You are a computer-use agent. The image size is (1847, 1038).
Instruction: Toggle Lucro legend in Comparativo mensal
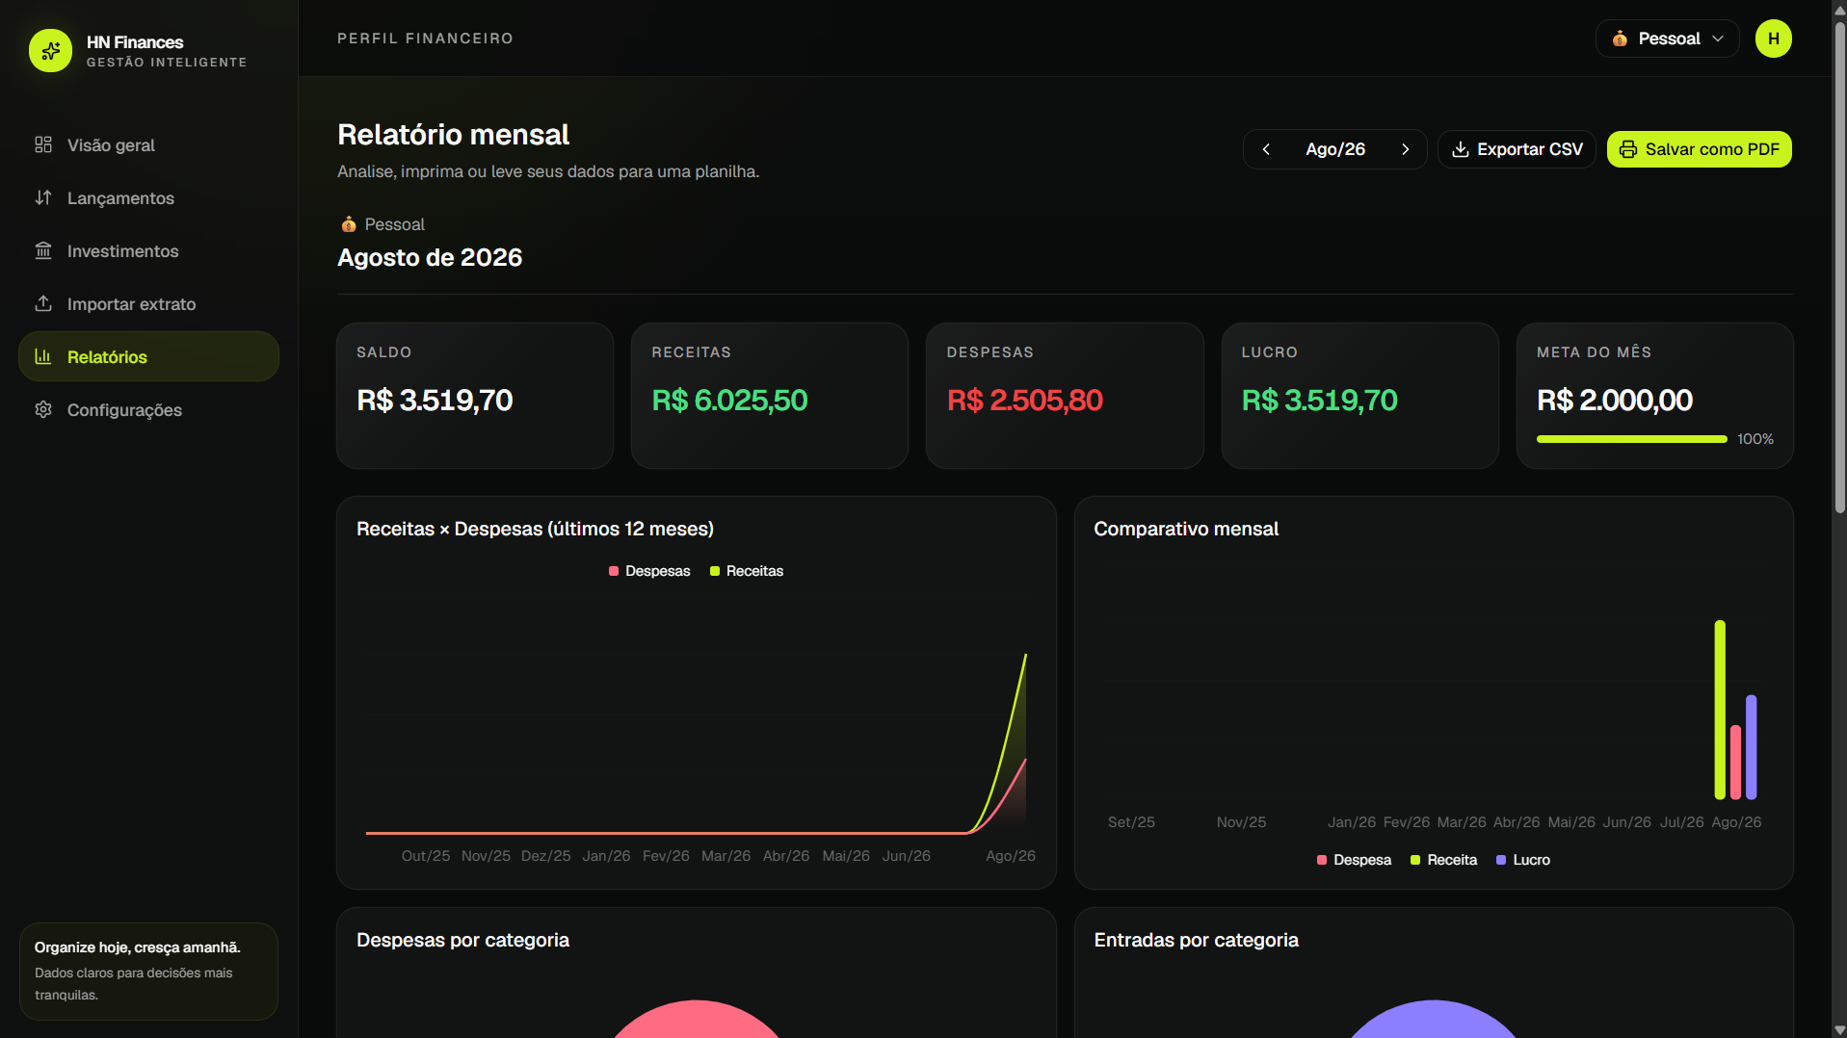coord(1523,860)
